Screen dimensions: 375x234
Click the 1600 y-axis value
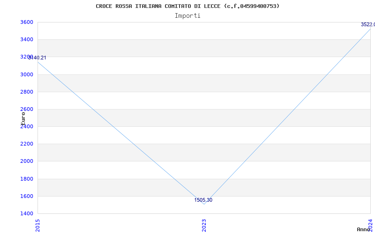[27, 196]
